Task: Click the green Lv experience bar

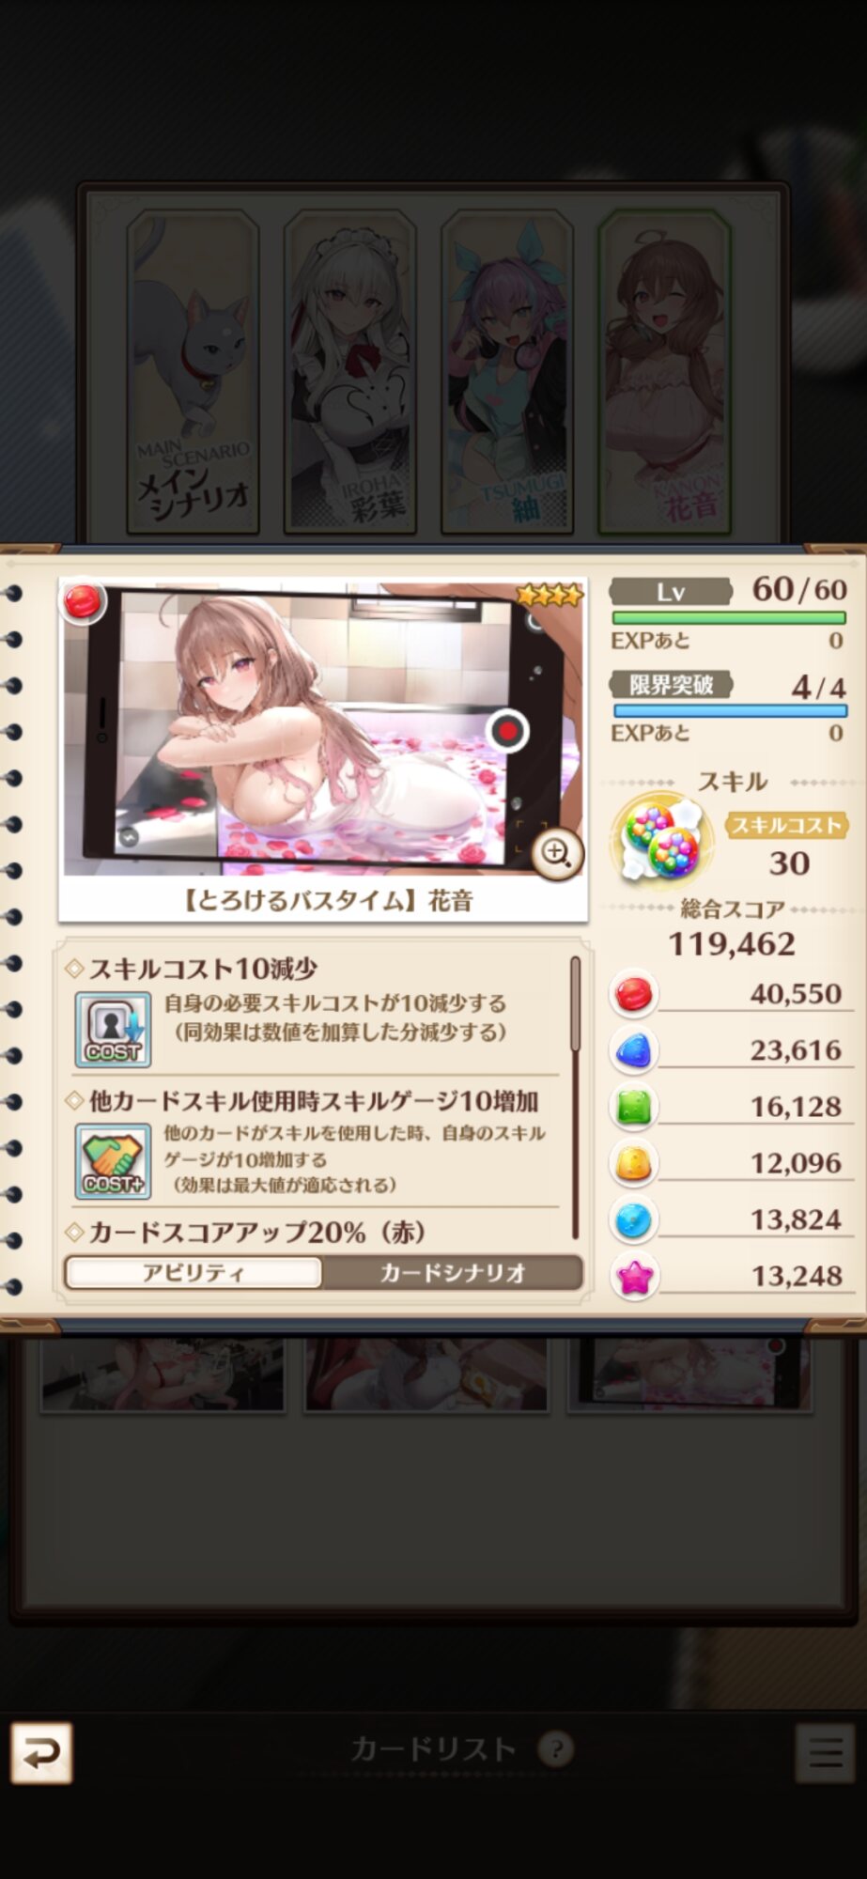Action: (729, 617)
